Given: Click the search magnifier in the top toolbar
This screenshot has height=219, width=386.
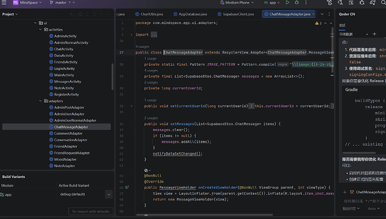Looking at the screenshot, I should 383,2.
